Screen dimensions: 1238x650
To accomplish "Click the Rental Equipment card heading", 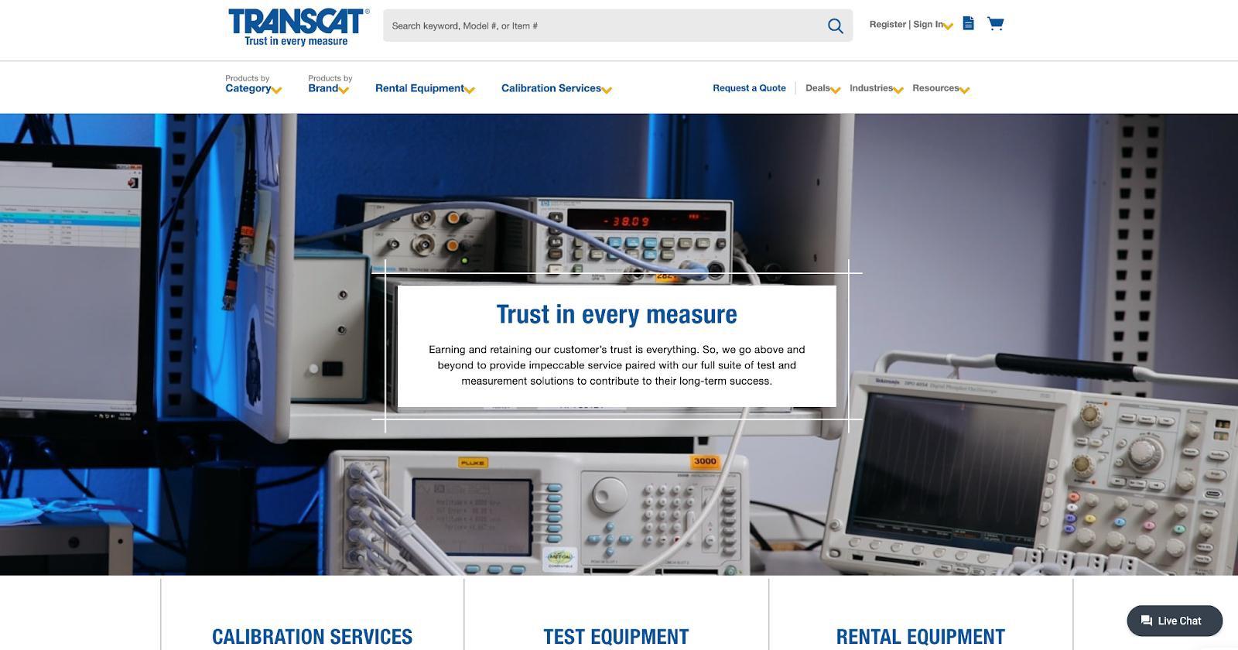I will tap(920, 636).
